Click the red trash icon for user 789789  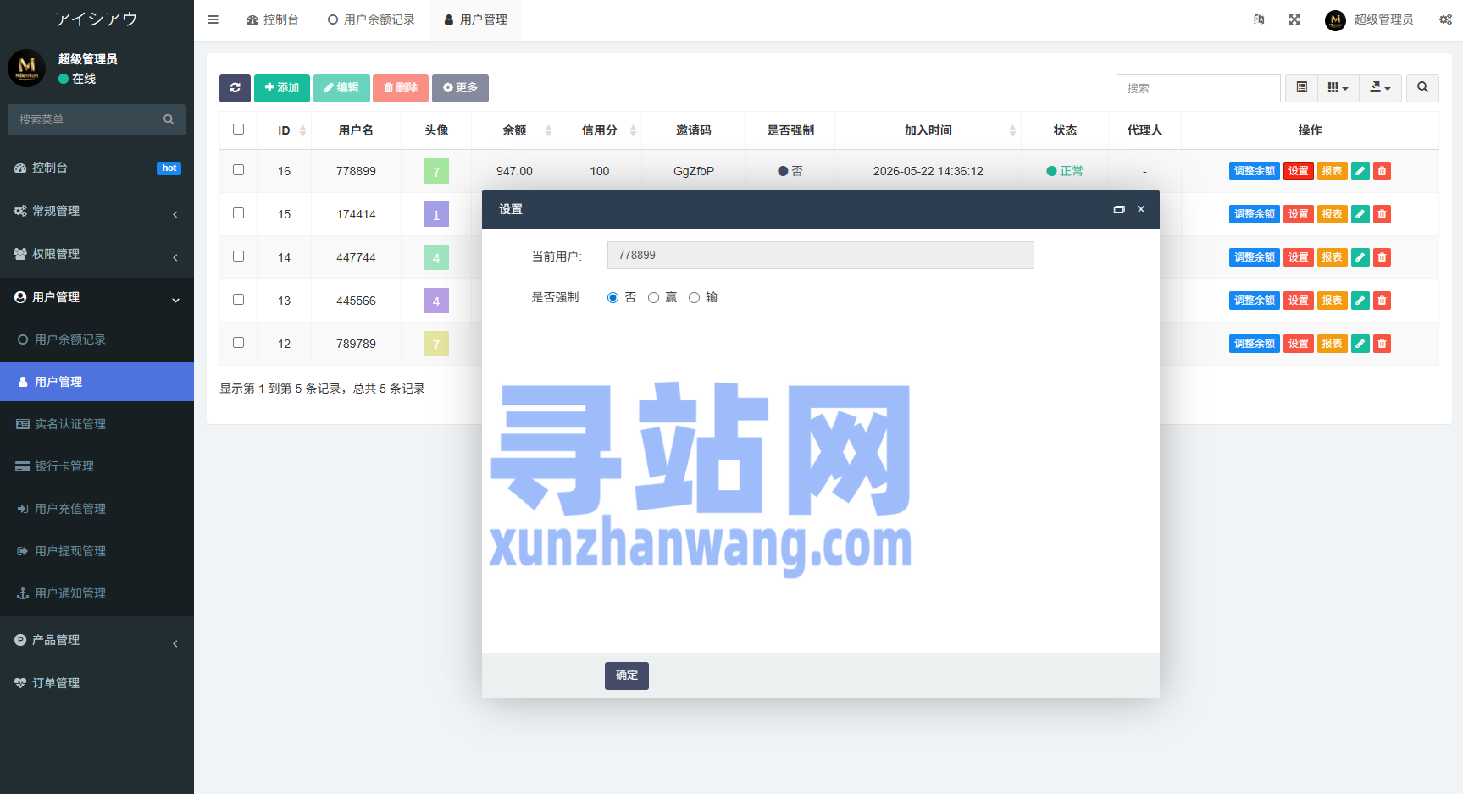coord(1382,344)
